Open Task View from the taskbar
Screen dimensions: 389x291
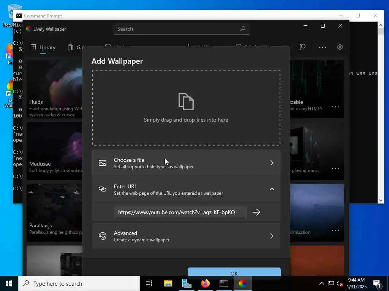[x=149, y=283]
